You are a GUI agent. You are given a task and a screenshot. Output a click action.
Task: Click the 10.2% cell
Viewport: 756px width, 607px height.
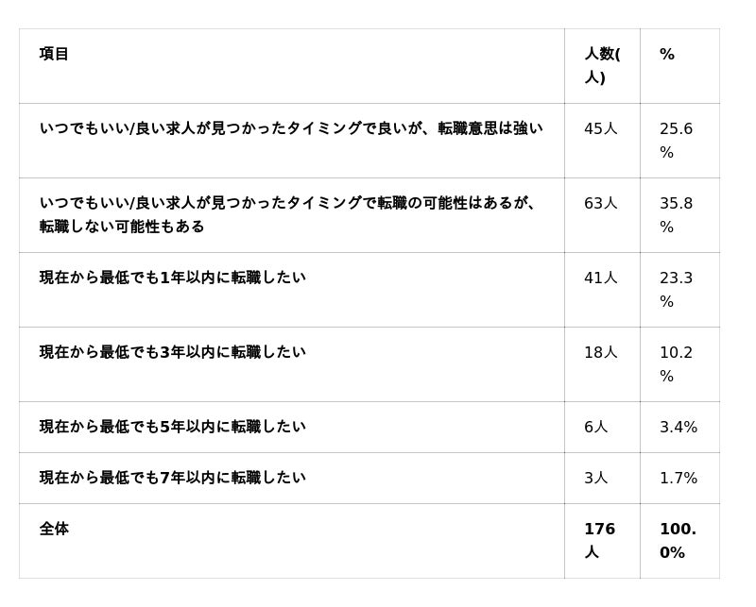point(676,363)
